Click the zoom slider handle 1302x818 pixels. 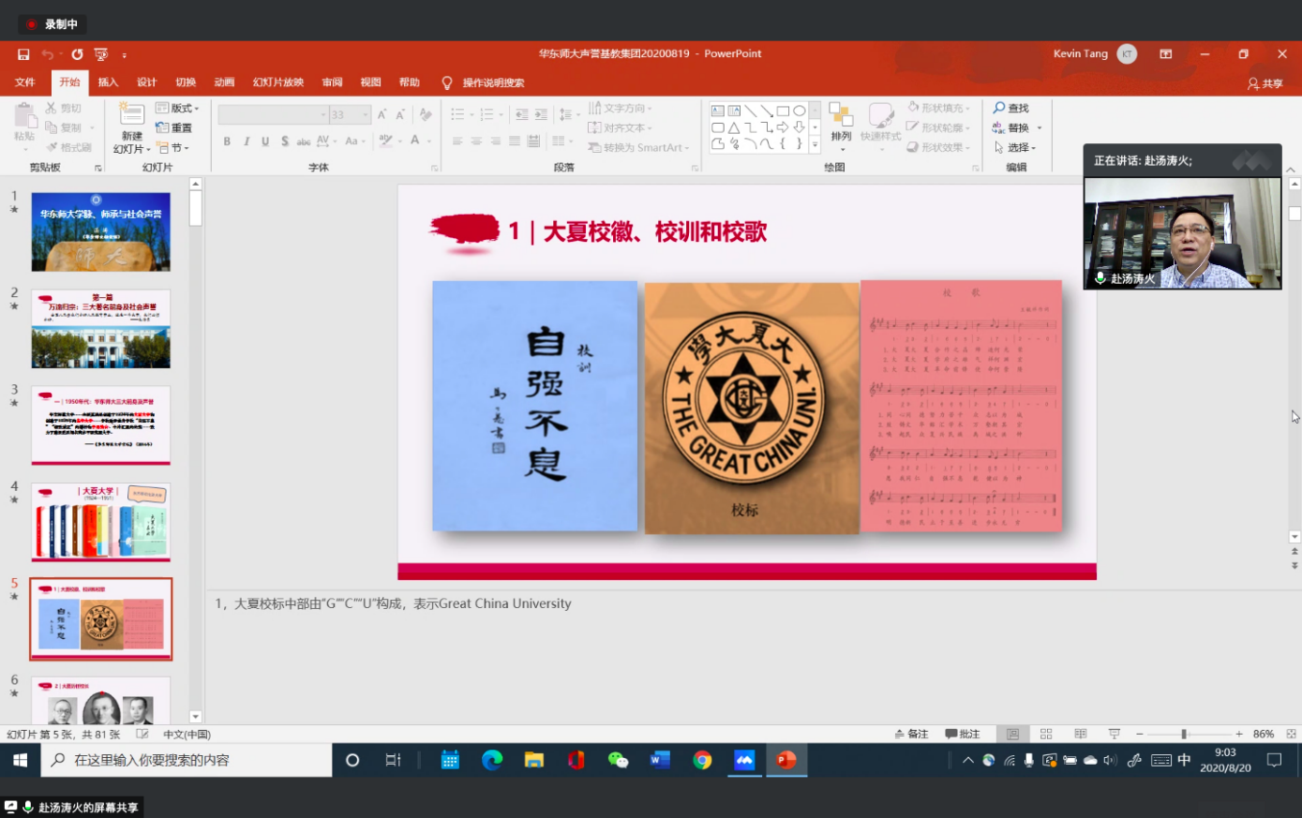1184,734
